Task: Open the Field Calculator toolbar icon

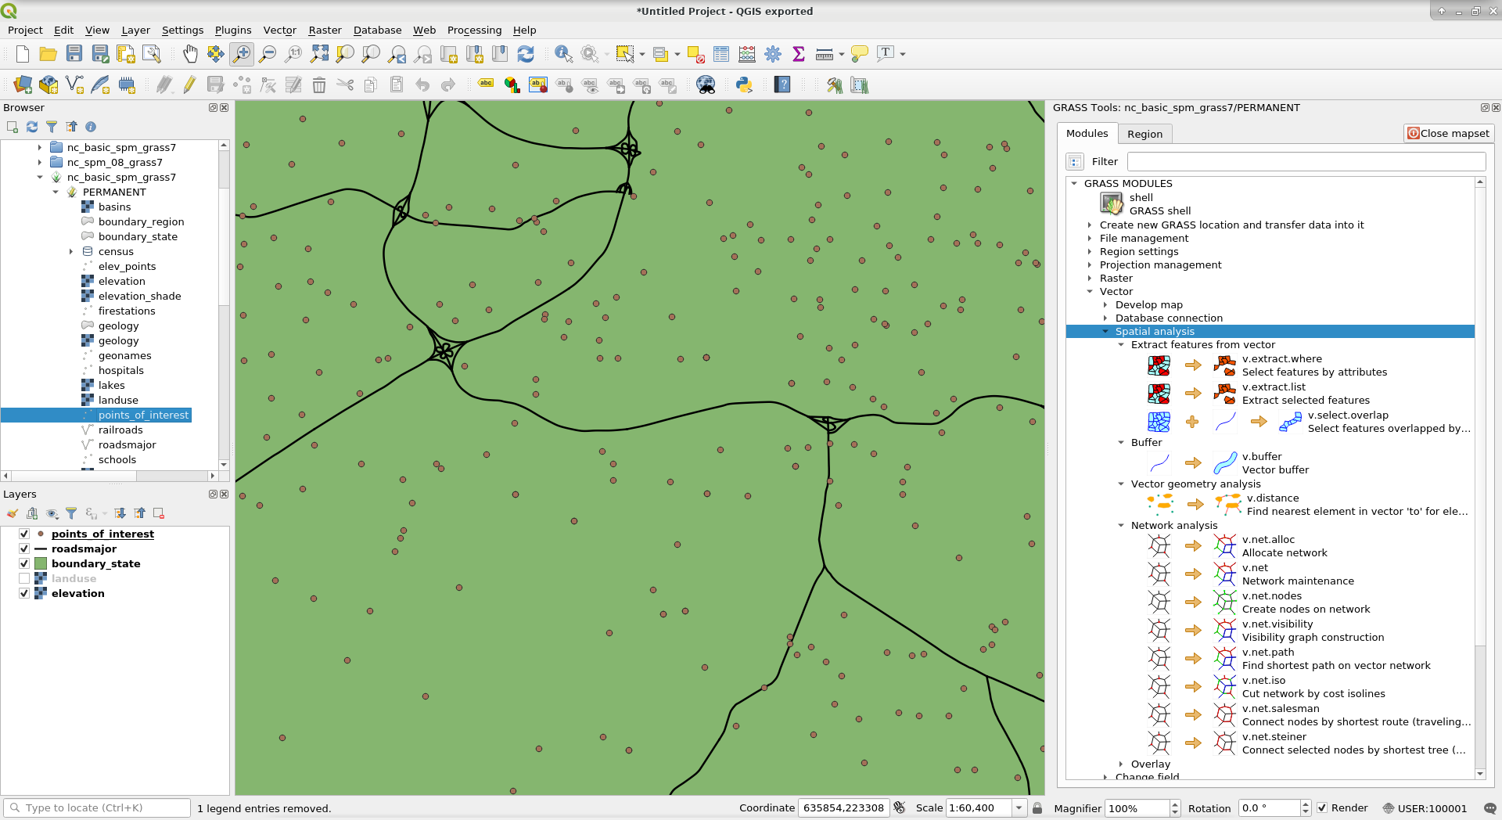Action: pyautogui.click(x=747, y=54)
